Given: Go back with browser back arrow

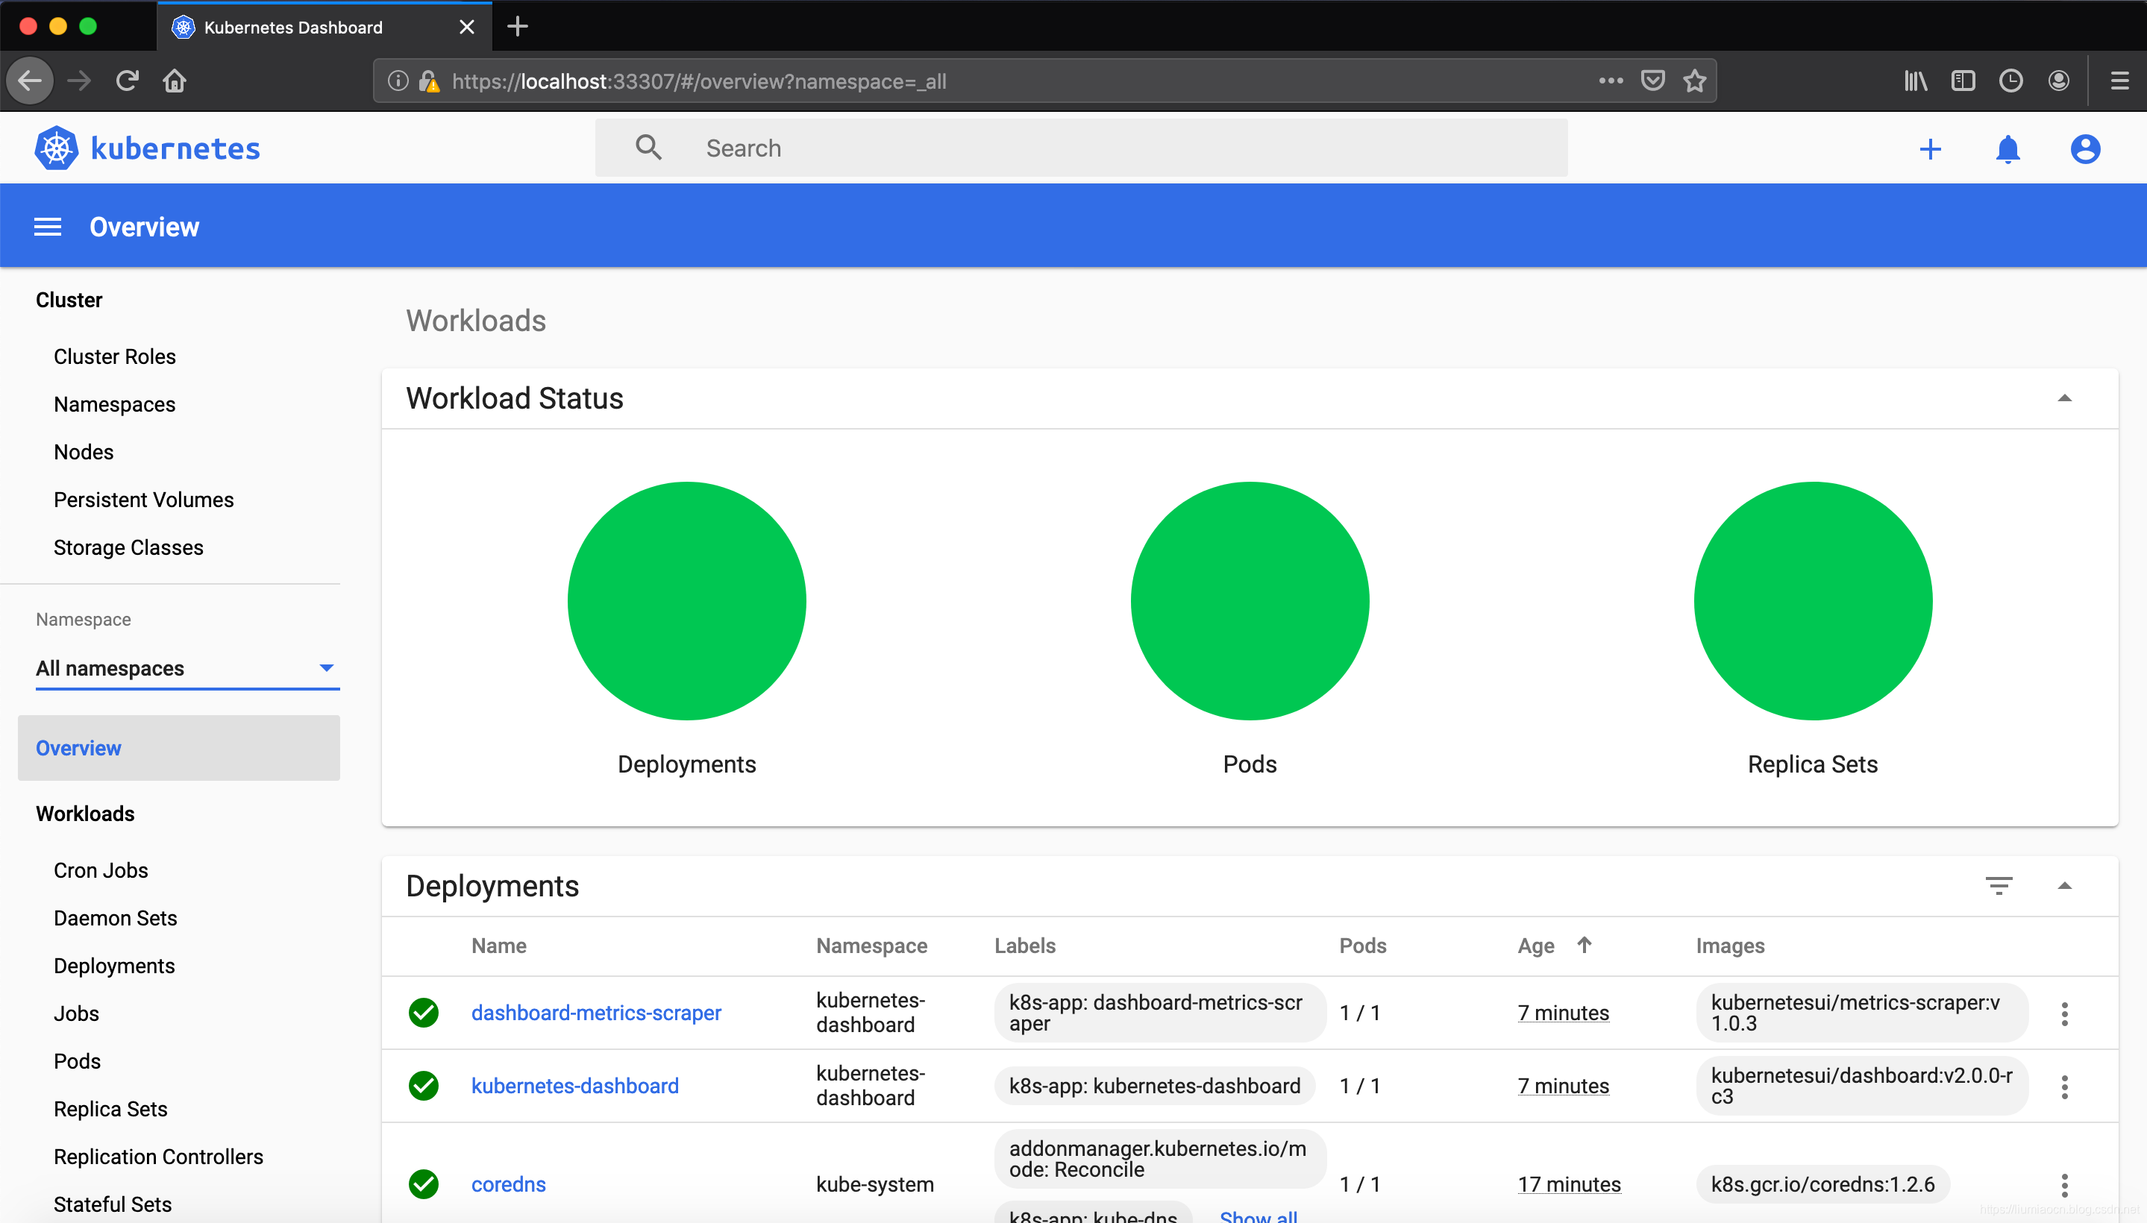Looking at the screenshot, I should (31, 81).
